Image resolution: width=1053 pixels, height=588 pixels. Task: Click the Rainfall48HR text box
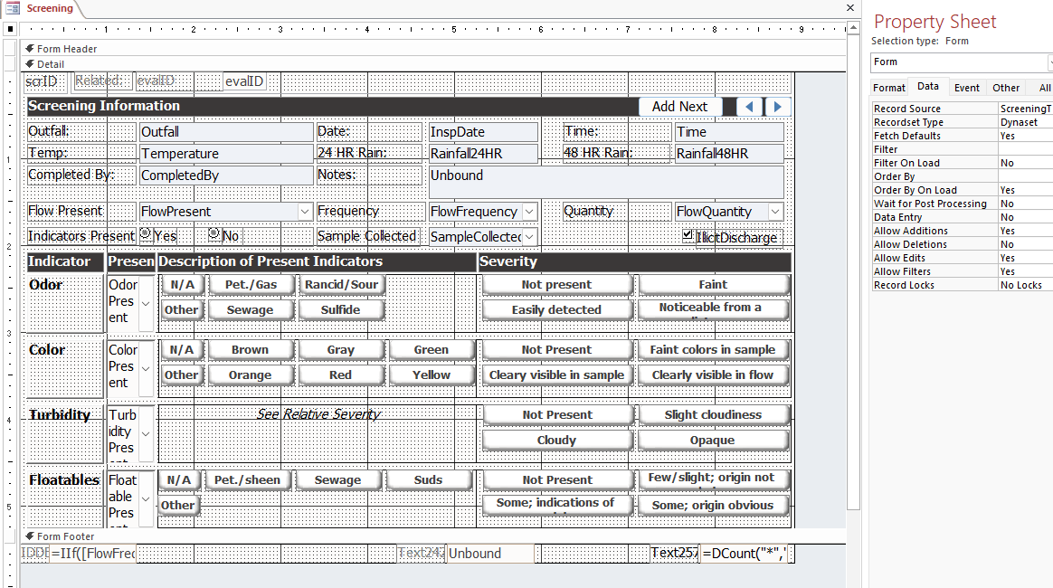pos(729,153)
